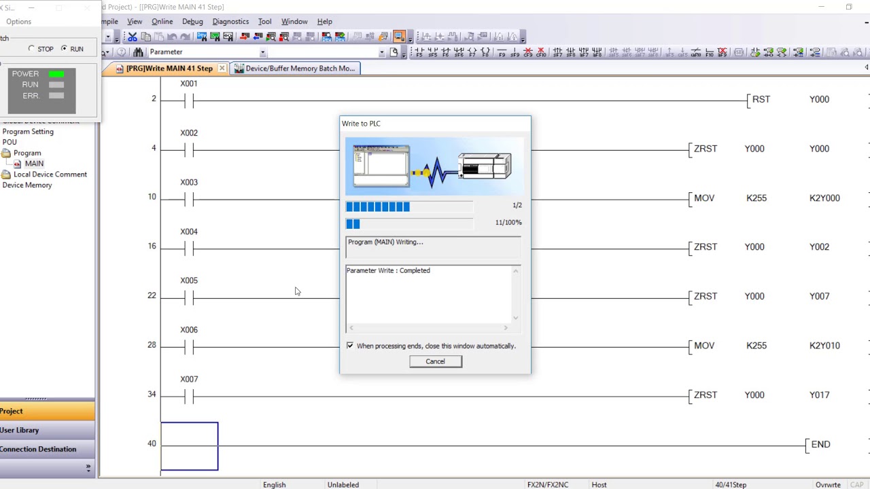
Task: Click the log box horizontal scrollbar
Action: (428, 328)
